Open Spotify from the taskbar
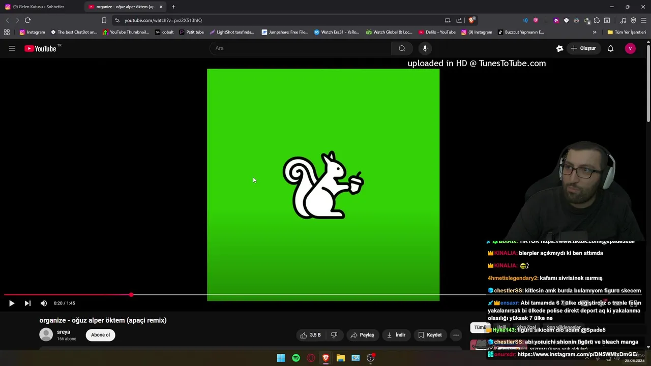Screen dimensions: 651x366 [296, 358]
